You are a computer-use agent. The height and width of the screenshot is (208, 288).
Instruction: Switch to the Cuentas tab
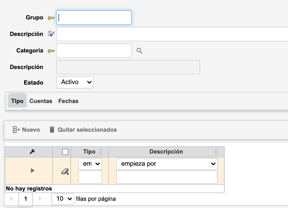(x=41, y=101)
